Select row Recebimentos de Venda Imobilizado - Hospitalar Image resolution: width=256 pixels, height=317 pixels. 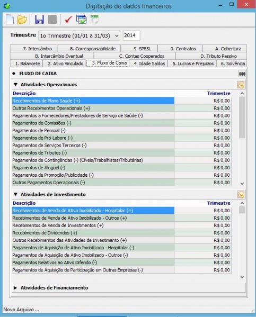click(x=121, y=211)
